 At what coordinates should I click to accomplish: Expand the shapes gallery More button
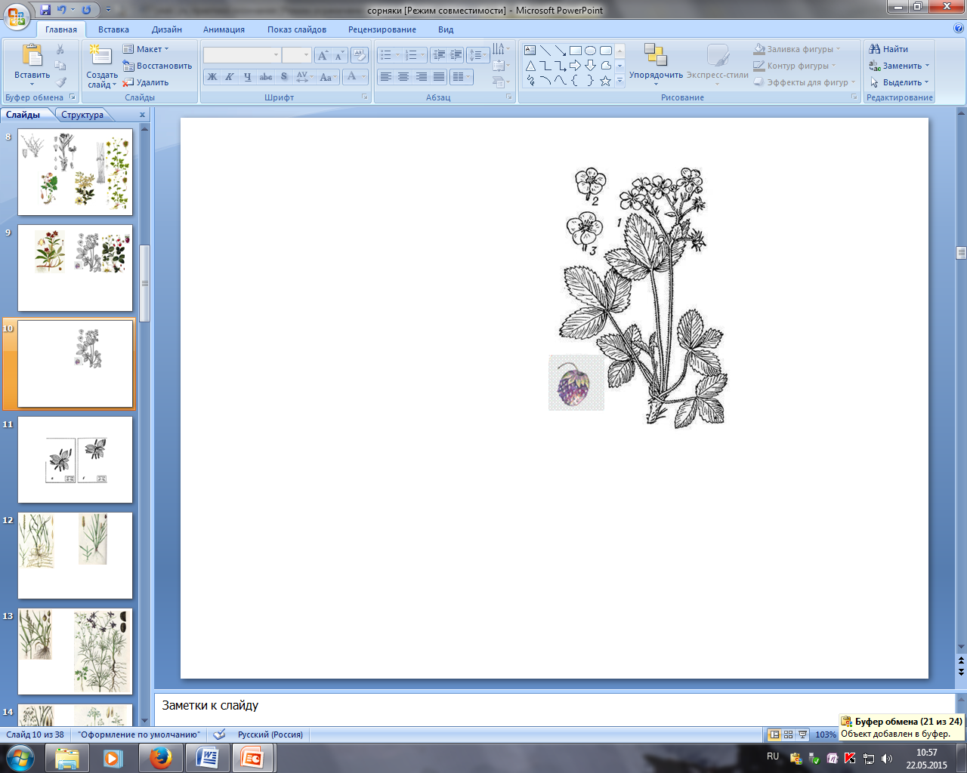pos(620,81)
